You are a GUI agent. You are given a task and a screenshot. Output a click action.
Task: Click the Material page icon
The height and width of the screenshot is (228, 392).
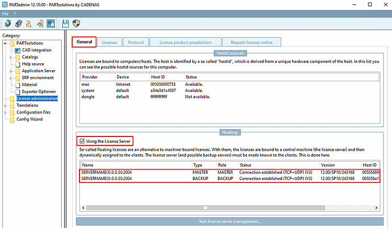pyautogui.click(x=18, y=85)
